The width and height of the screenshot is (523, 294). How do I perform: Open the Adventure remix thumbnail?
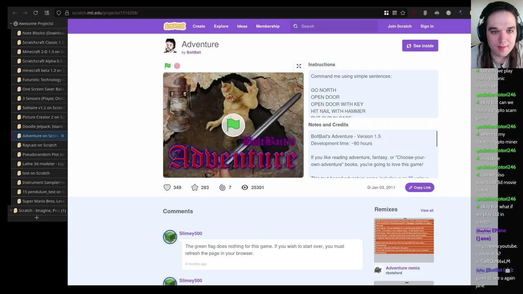click(x=404, y=241)
